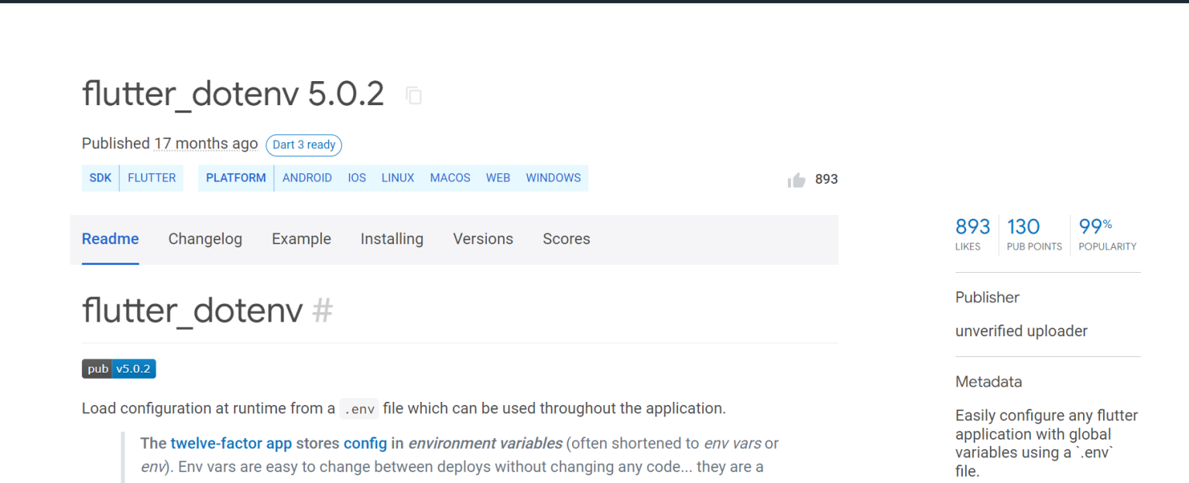The height and width of the screenshot is (483, 1189).
Task: Click the MACOS platform tag
Action: tap(450, 178)
